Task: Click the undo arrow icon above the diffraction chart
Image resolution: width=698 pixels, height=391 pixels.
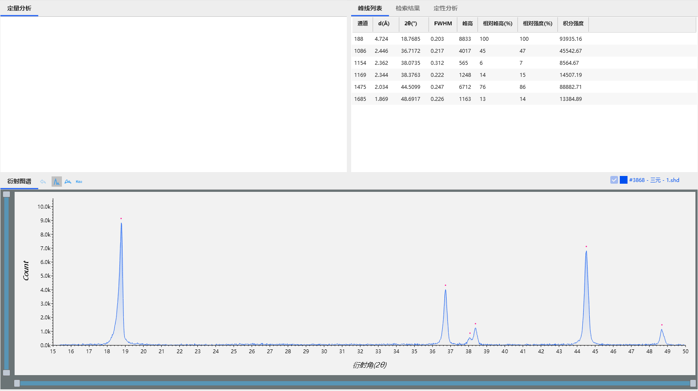Action: pyautogui.click(x=43, y=182)
